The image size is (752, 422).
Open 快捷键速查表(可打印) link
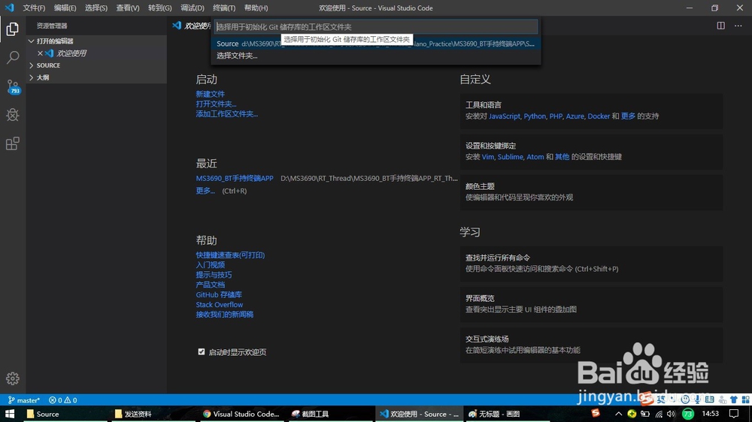(230, 255)
